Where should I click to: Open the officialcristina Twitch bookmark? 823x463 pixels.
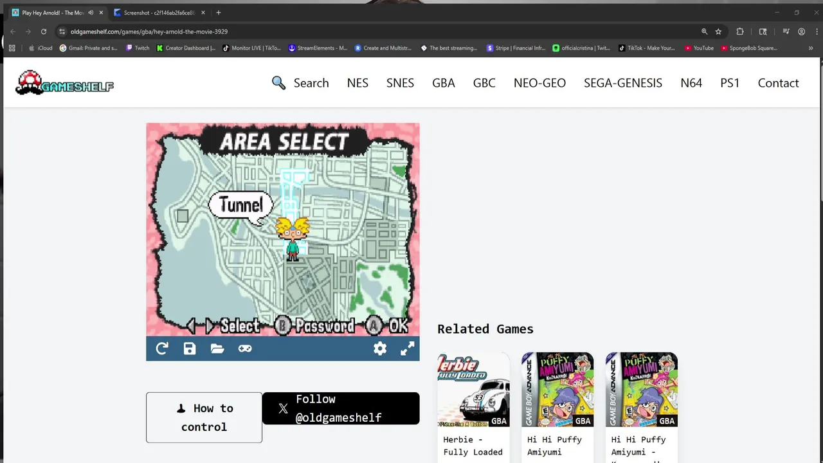(x=582, y=48)
